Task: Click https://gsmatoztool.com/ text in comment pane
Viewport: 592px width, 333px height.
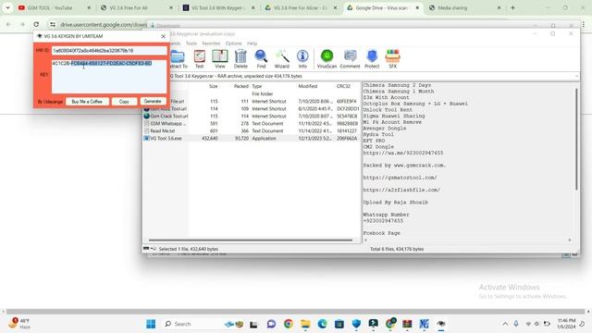Action: pyautogui.click(x=400, y=178)
